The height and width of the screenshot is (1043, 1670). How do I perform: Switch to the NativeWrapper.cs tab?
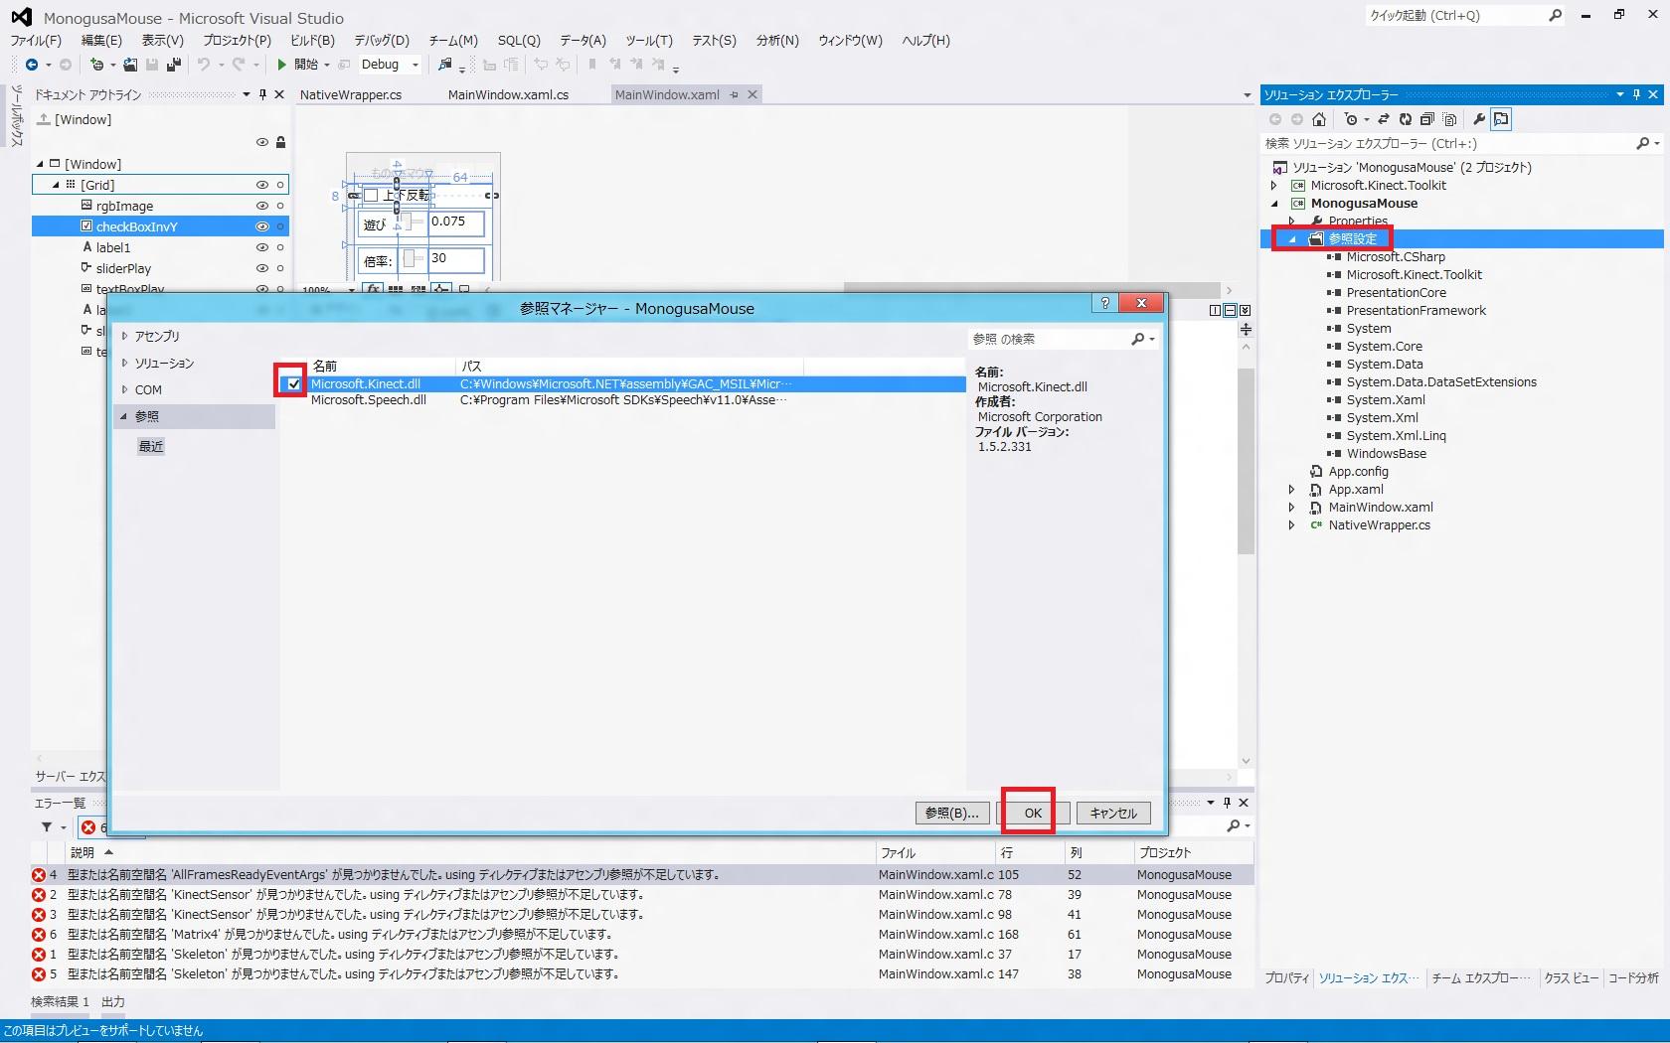[351, 95]
